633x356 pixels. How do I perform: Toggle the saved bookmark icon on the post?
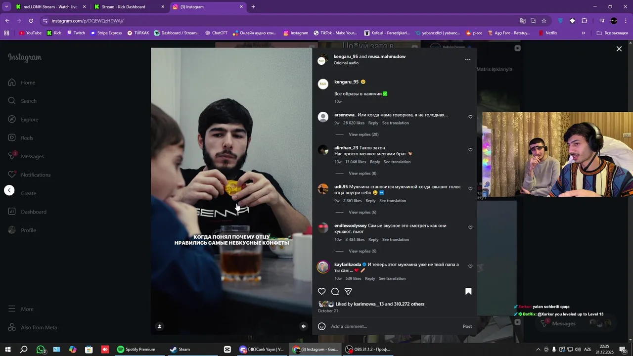[468, 292]
